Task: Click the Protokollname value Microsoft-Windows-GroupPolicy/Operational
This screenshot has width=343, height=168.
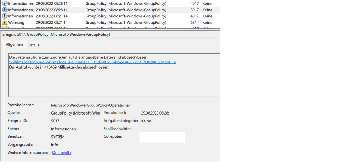Action: coord(90,105)
